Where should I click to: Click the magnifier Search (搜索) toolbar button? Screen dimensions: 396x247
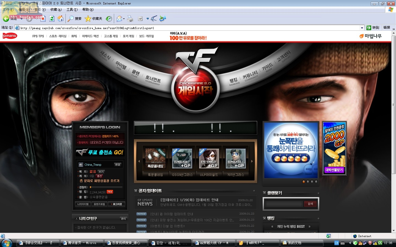pos(75,19)
